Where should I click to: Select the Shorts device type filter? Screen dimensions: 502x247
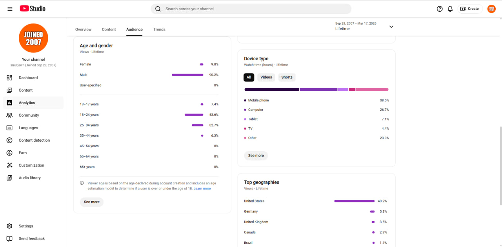287,77
